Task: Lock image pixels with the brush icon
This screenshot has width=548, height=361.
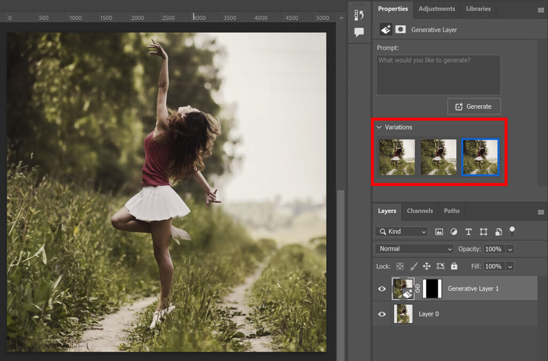Action: (414, 266)
